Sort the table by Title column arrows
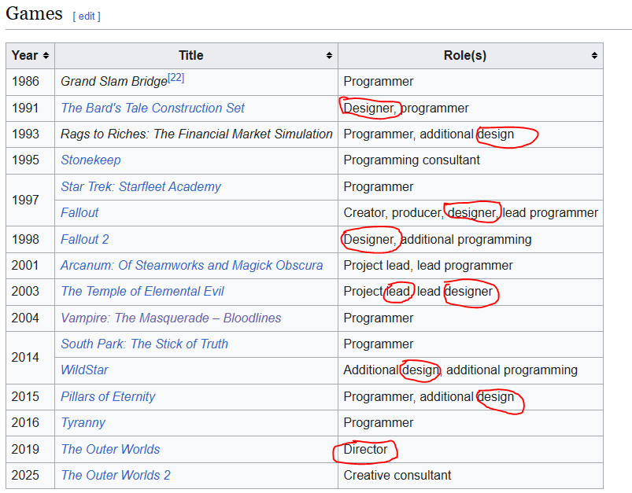The width and height of the screenshot is (632, 493). click(x=329, y=56)
